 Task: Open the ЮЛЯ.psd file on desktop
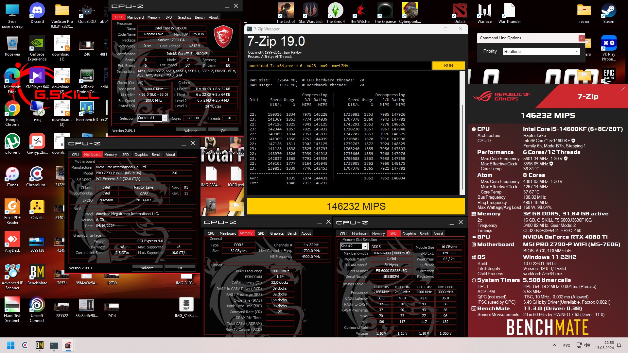(236, 176)
